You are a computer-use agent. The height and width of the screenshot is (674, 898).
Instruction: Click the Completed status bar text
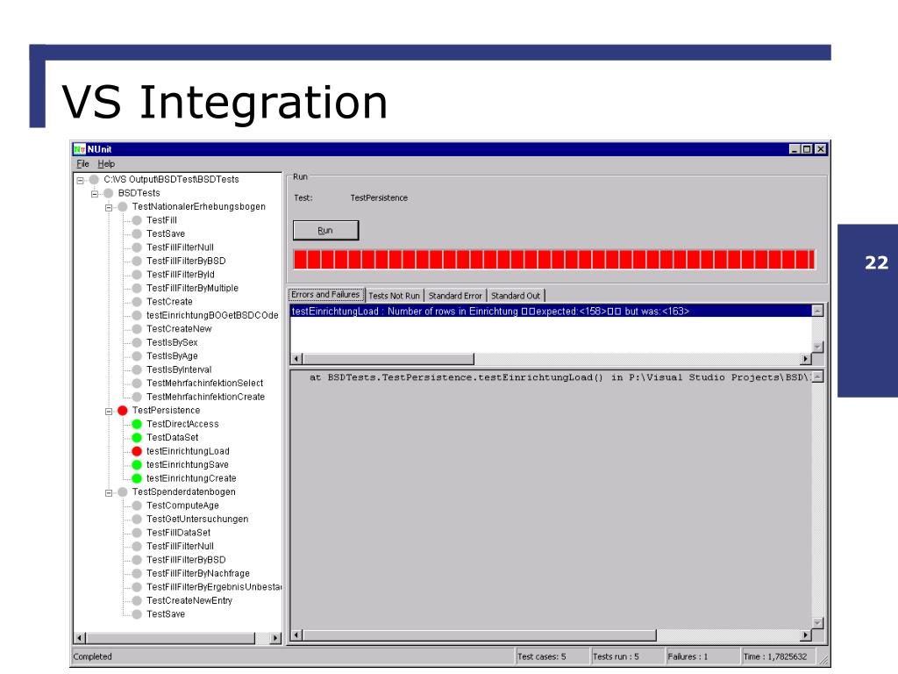click(92, 656)
